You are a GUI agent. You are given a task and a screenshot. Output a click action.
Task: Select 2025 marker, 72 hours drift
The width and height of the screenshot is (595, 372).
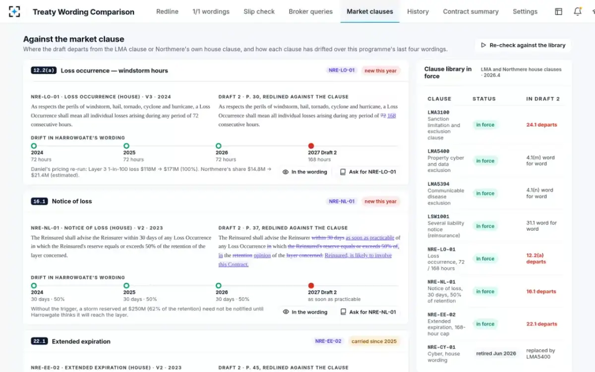point(126,146)
